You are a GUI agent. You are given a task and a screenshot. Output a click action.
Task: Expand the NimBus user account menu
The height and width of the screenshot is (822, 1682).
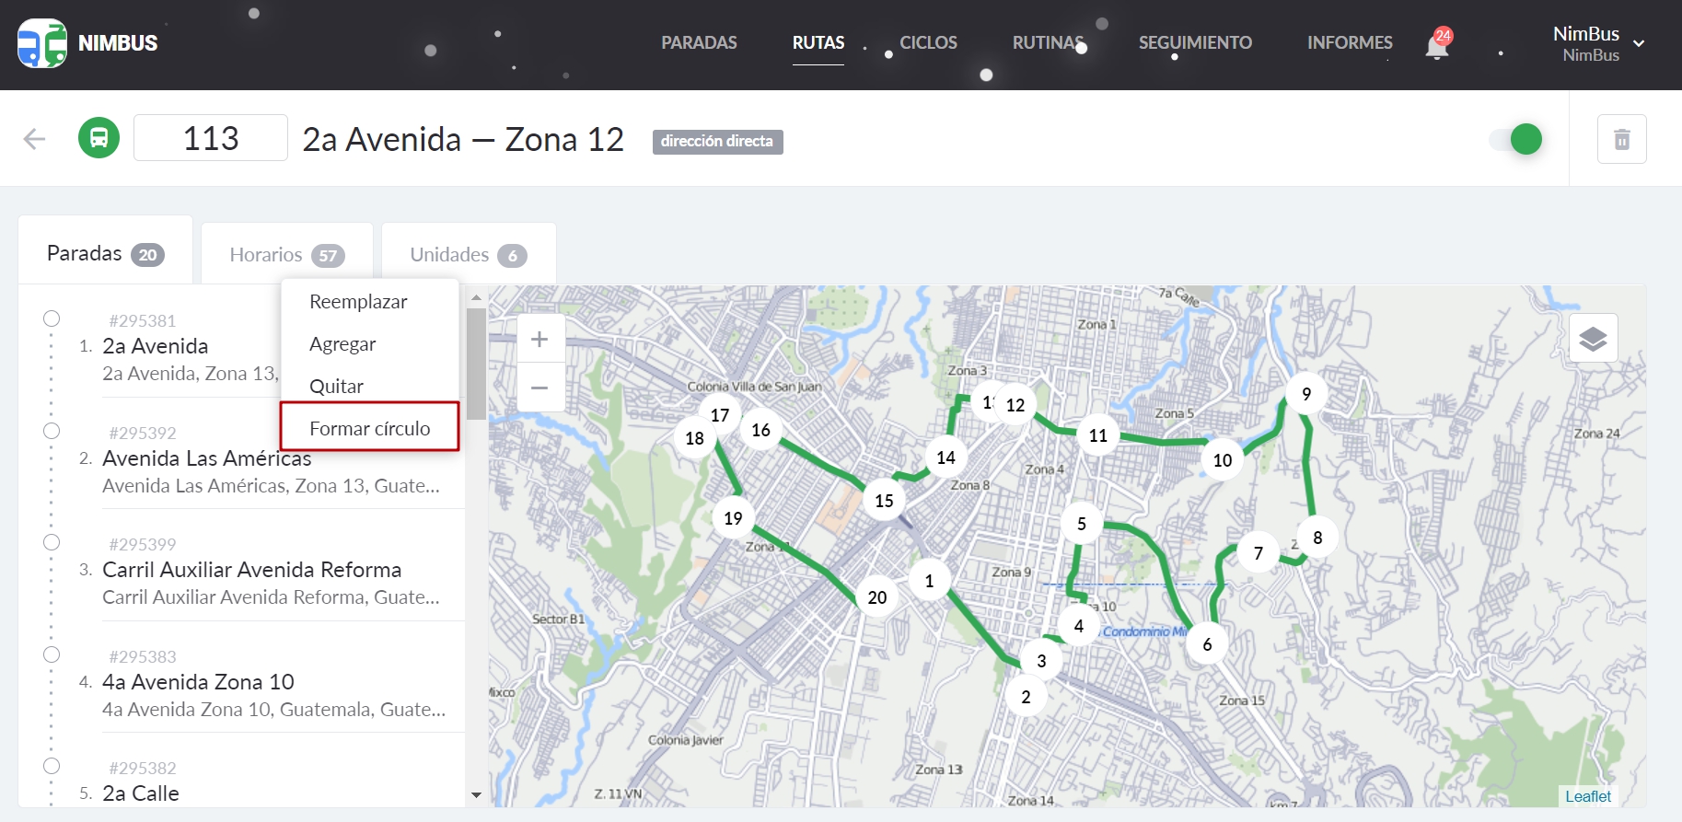[1638, 43]
